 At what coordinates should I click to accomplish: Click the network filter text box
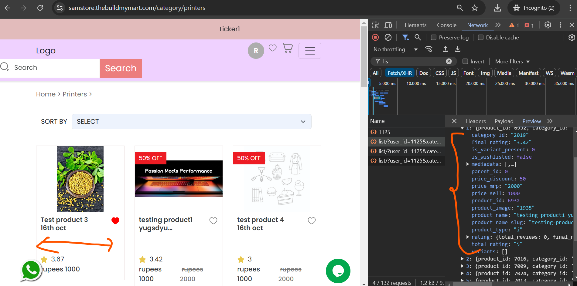pos(413,61)
